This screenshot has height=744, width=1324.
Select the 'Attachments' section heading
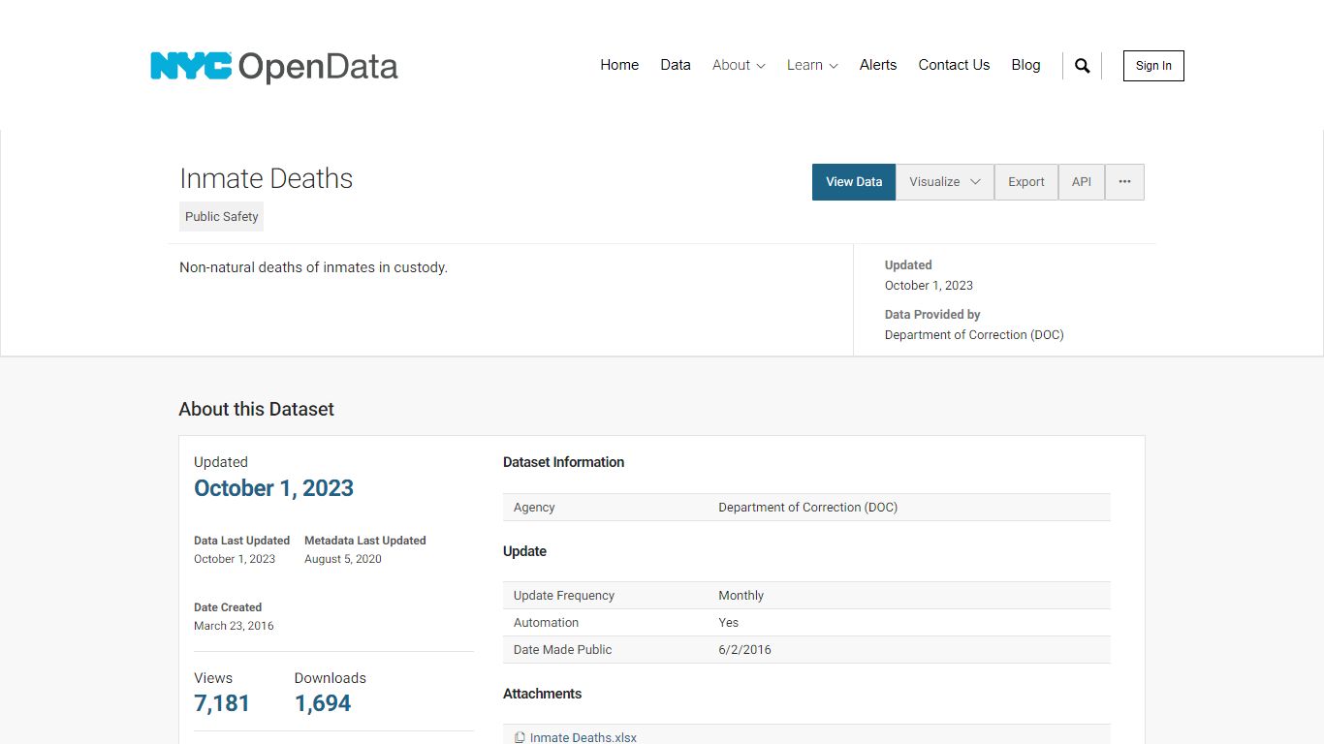tap(542, 694)
